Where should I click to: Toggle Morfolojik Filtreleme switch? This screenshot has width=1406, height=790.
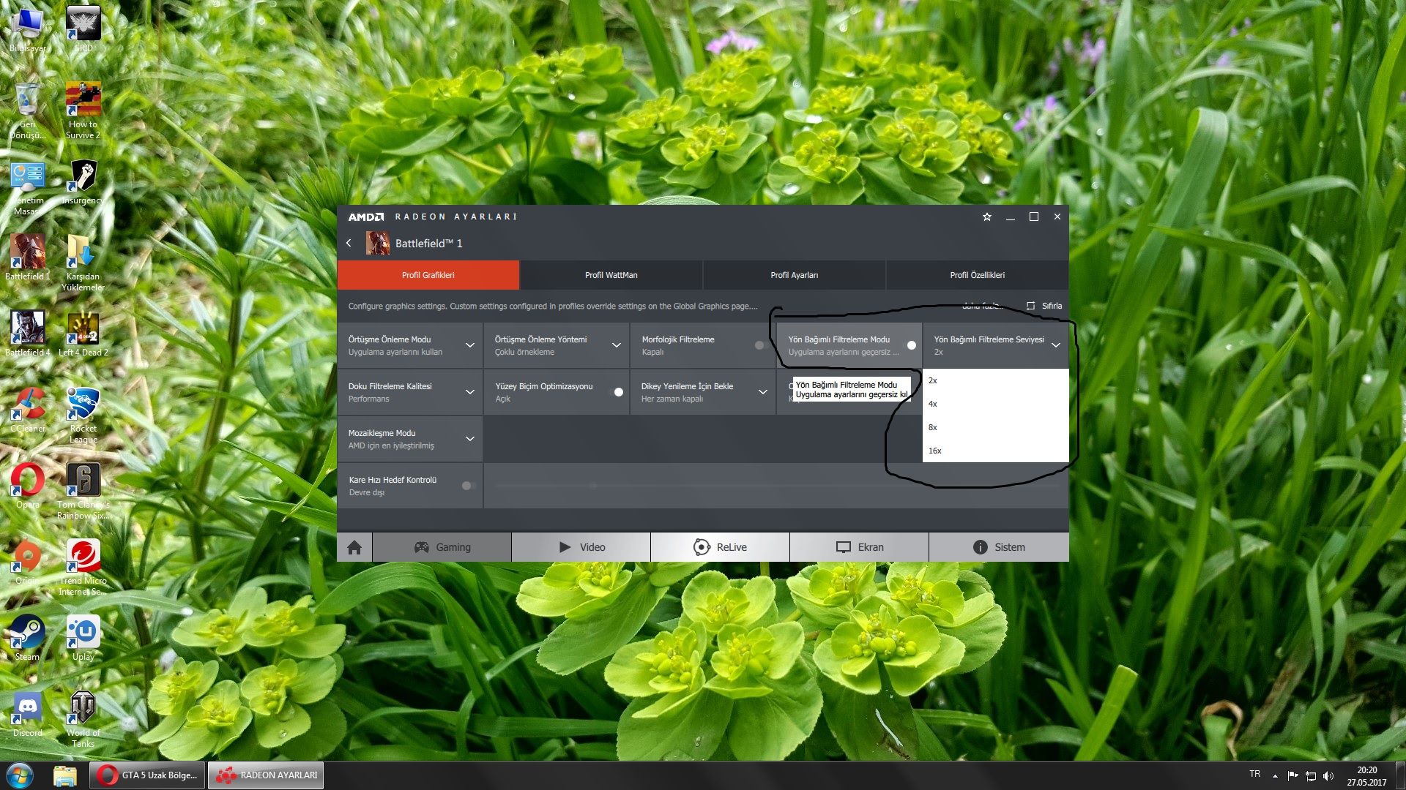click(761, 345)
